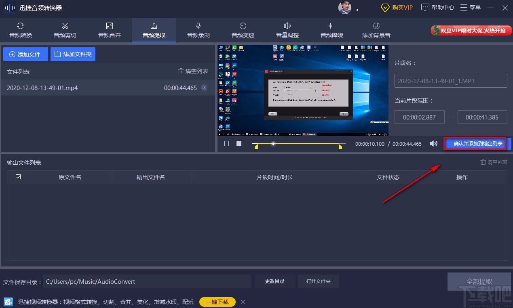The height and width of the screenshot is (308, 513).
Task: Mute audio via the speaker icon
Action: [x=433, y=143]
